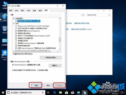Open the Windows Start menu
This screenshot has height=95, width=126.
(x=3, y=92)
